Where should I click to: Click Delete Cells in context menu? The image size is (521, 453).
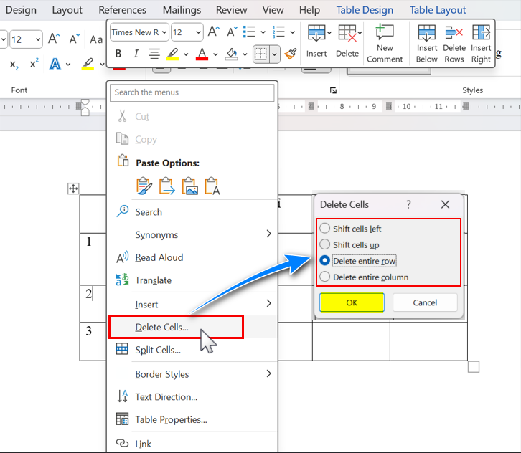point(162,328)
